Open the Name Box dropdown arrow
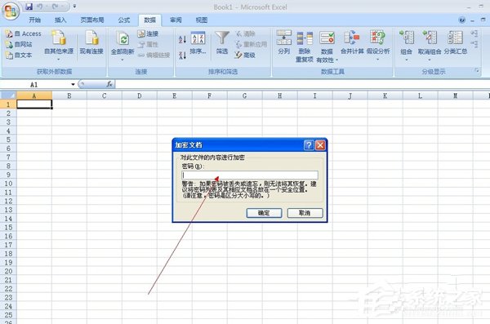This screenshot has width=490, height=324. click(73, 84)
